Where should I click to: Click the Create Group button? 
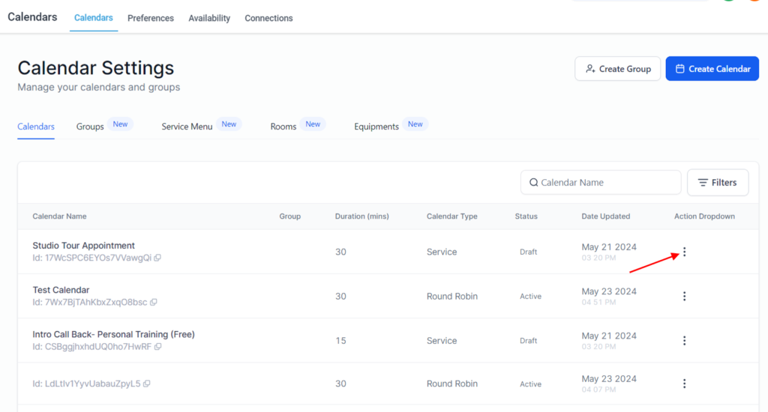(617, 69)
